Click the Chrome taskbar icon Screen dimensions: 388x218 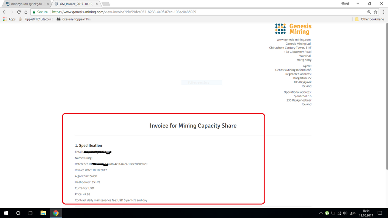click(56, 213)
